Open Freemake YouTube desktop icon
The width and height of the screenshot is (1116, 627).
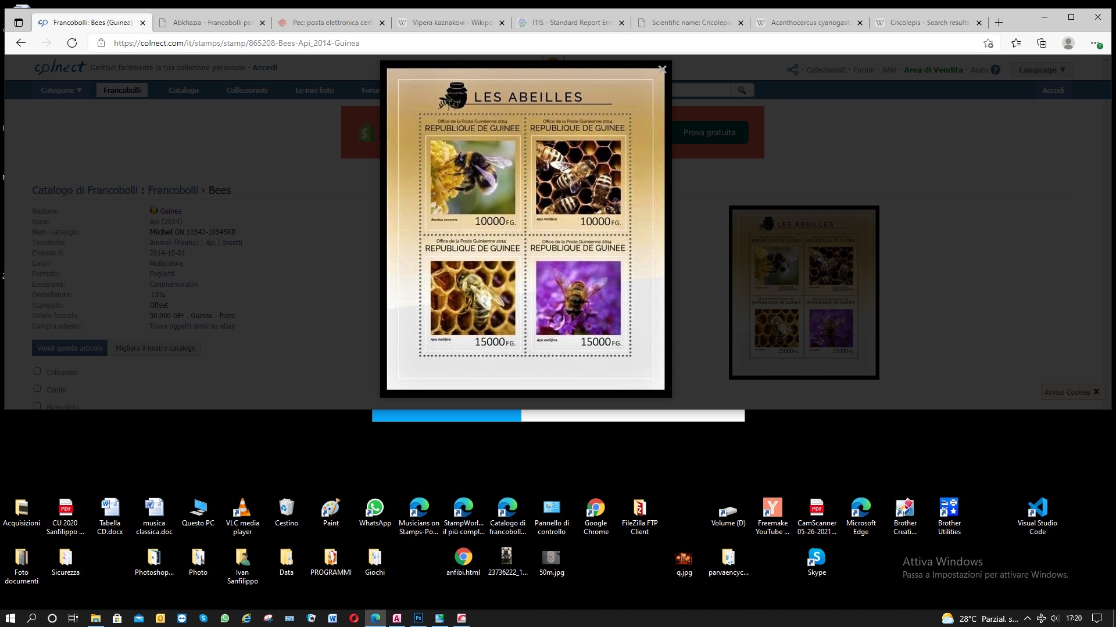(772, 517)
